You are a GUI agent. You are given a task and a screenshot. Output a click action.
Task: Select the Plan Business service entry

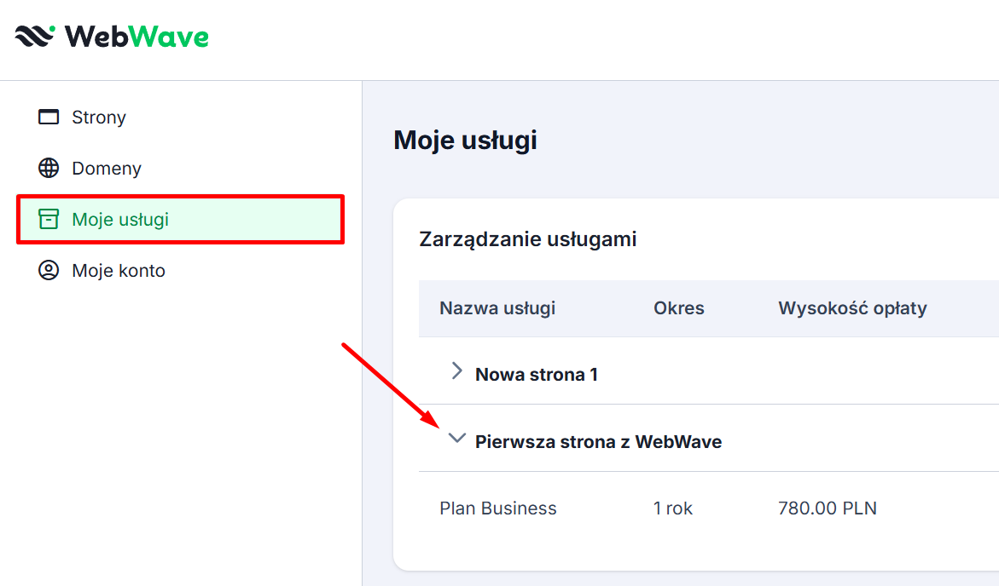(x=497, y=508)
